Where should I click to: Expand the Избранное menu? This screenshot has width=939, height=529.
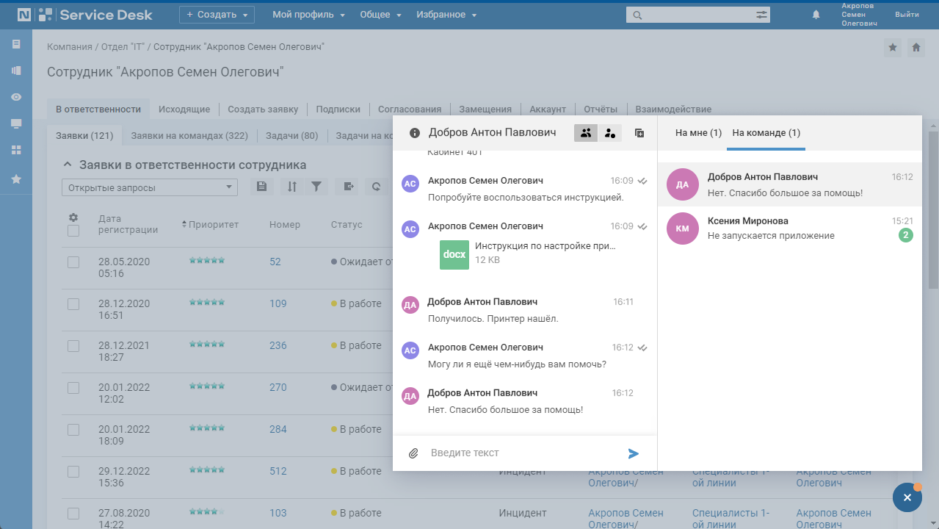pos(446,15)
